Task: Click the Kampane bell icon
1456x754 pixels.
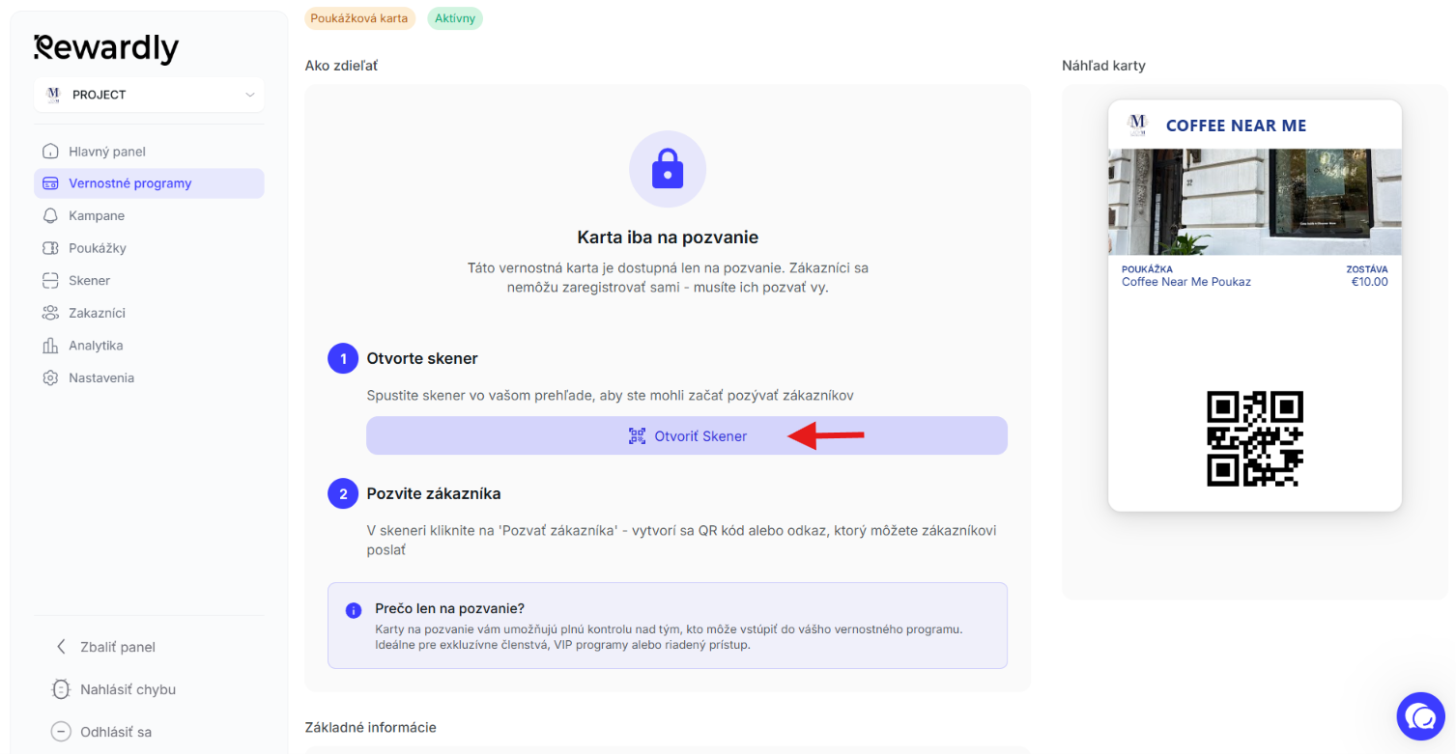Action: 50,215
